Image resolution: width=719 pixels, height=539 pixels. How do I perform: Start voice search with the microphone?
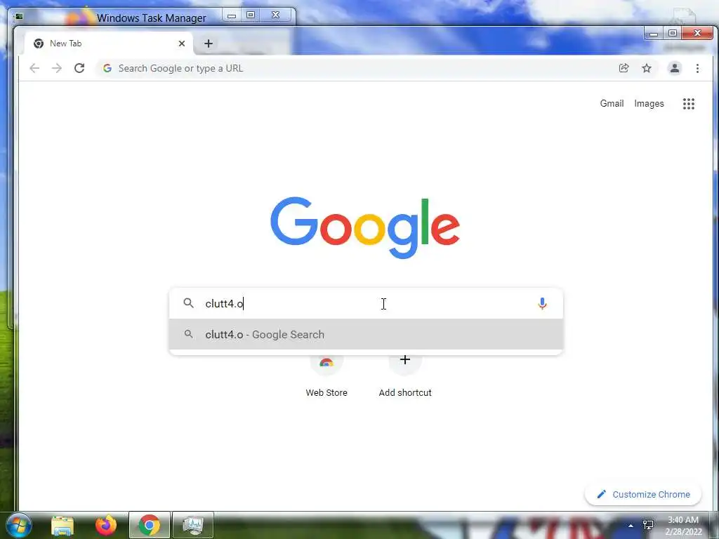click(x=542, y=303)
